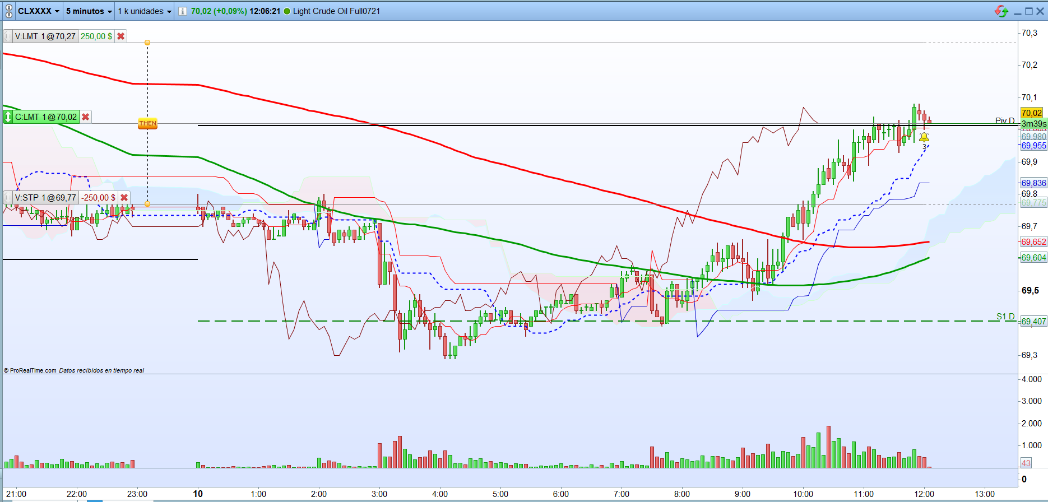Click the 250,00 $ profit label
This screenshot has height=502, width=1048.
[96, 36]
